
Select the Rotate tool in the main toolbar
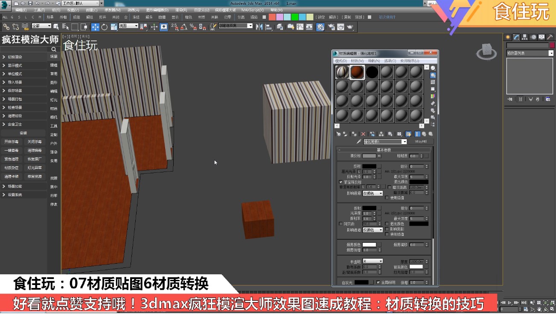tap(104, 27)
